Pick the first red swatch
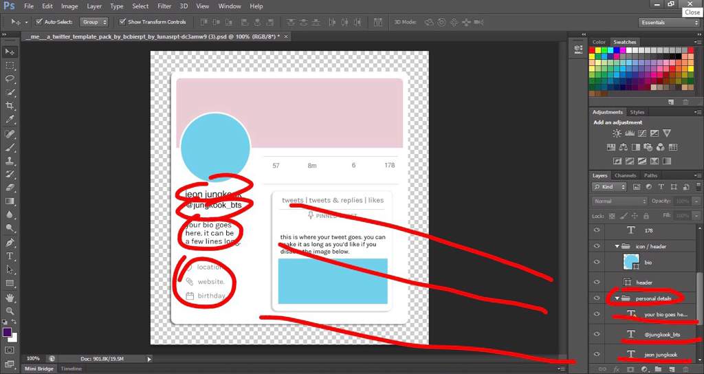Viewport: 704px width, 374px height. coord(593,51)
